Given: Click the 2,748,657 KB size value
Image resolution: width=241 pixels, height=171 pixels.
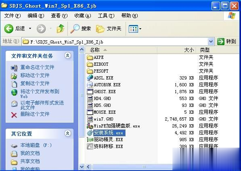Looking at the screenshot, I should [179, 119].
